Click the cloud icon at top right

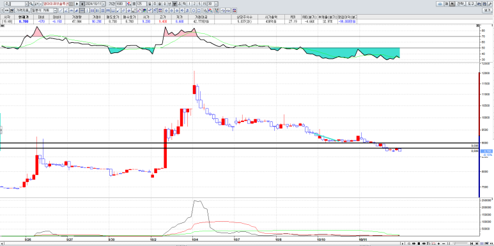click(440, 4)
